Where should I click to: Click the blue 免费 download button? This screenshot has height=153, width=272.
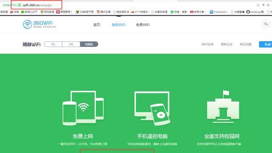click(x=266, y=44)
